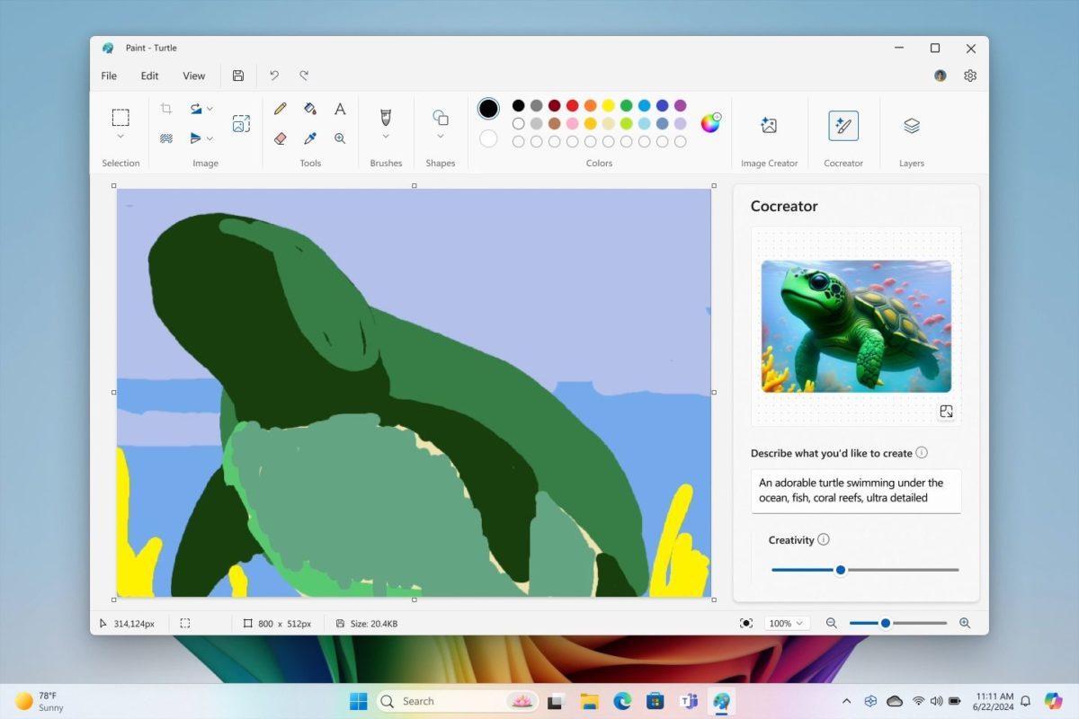Toggle the Cocreator panel button
Screen dimensions: 1079x719
(x=843, y=126)
